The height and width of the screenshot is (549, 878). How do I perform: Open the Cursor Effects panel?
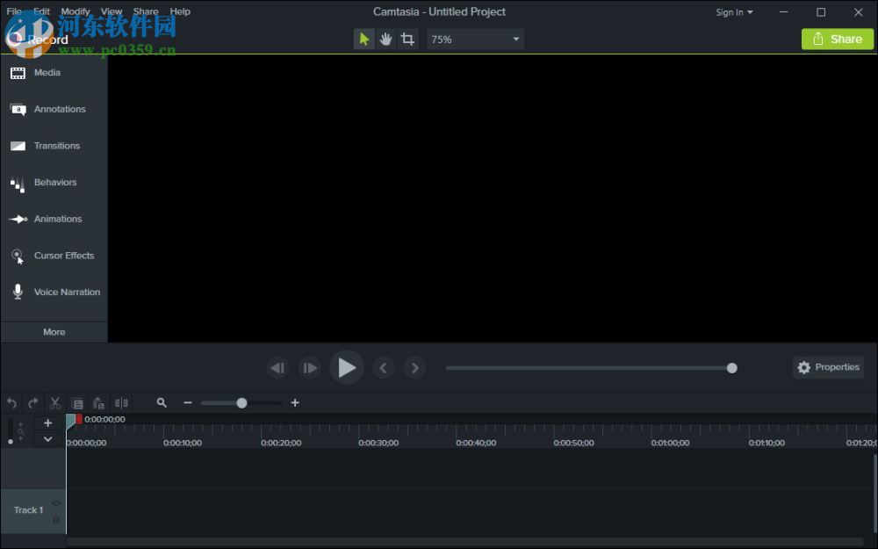pos(54,256)
